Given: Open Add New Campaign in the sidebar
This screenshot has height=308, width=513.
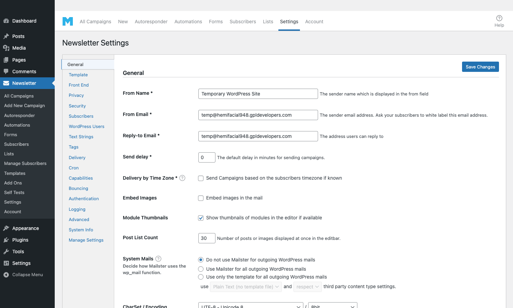Looking at the screenshot, I should [x=25, y=105].
